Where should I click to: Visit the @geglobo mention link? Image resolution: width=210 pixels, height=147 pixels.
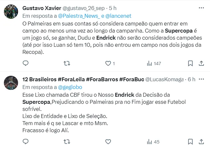70,87
